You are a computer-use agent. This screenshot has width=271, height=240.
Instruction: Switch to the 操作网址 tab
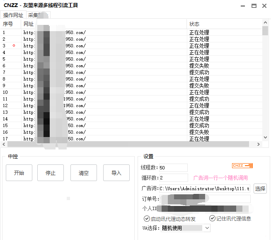tap(13, 15)
